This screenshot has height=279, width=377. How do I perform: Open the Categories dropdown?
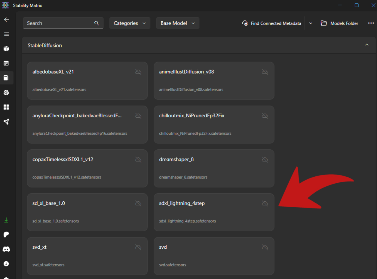(130, 23)
